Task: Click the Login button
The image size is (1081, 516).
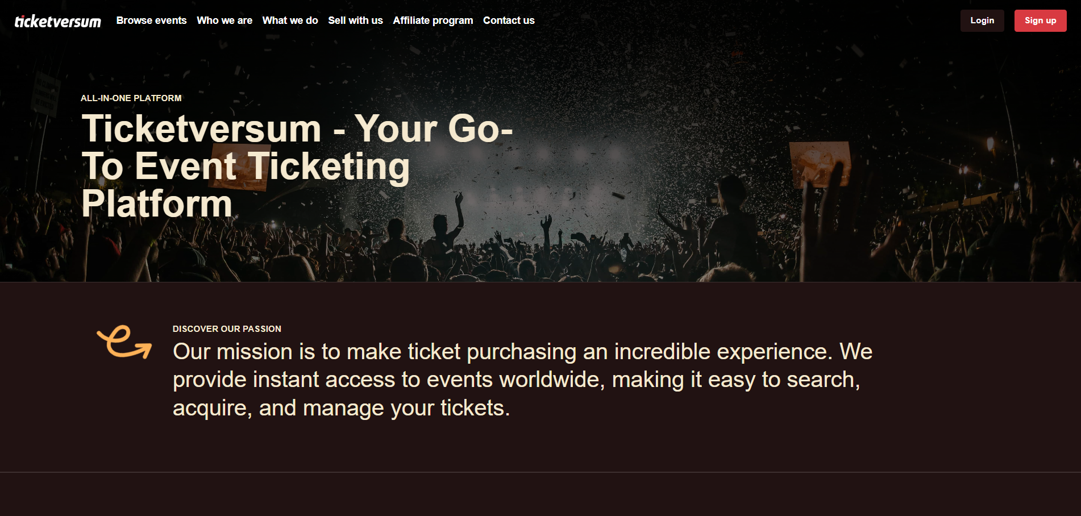Action: [x=982, y=20]
